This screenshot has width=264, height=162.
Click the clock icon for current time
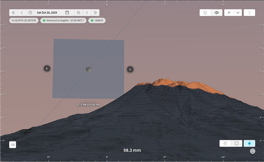[x=30, y=13]
